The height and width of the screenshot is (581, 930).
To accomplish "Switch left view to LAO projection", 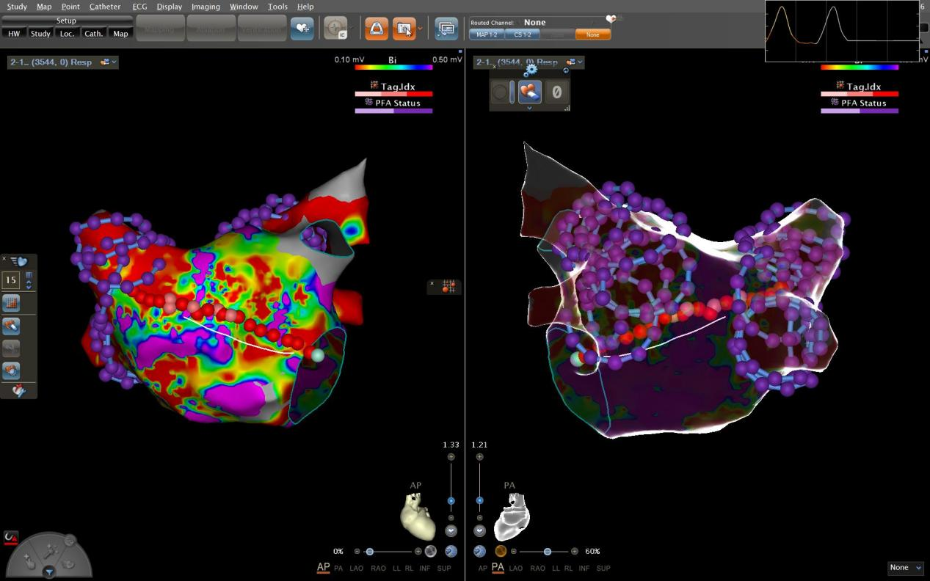I will (356, 569).
